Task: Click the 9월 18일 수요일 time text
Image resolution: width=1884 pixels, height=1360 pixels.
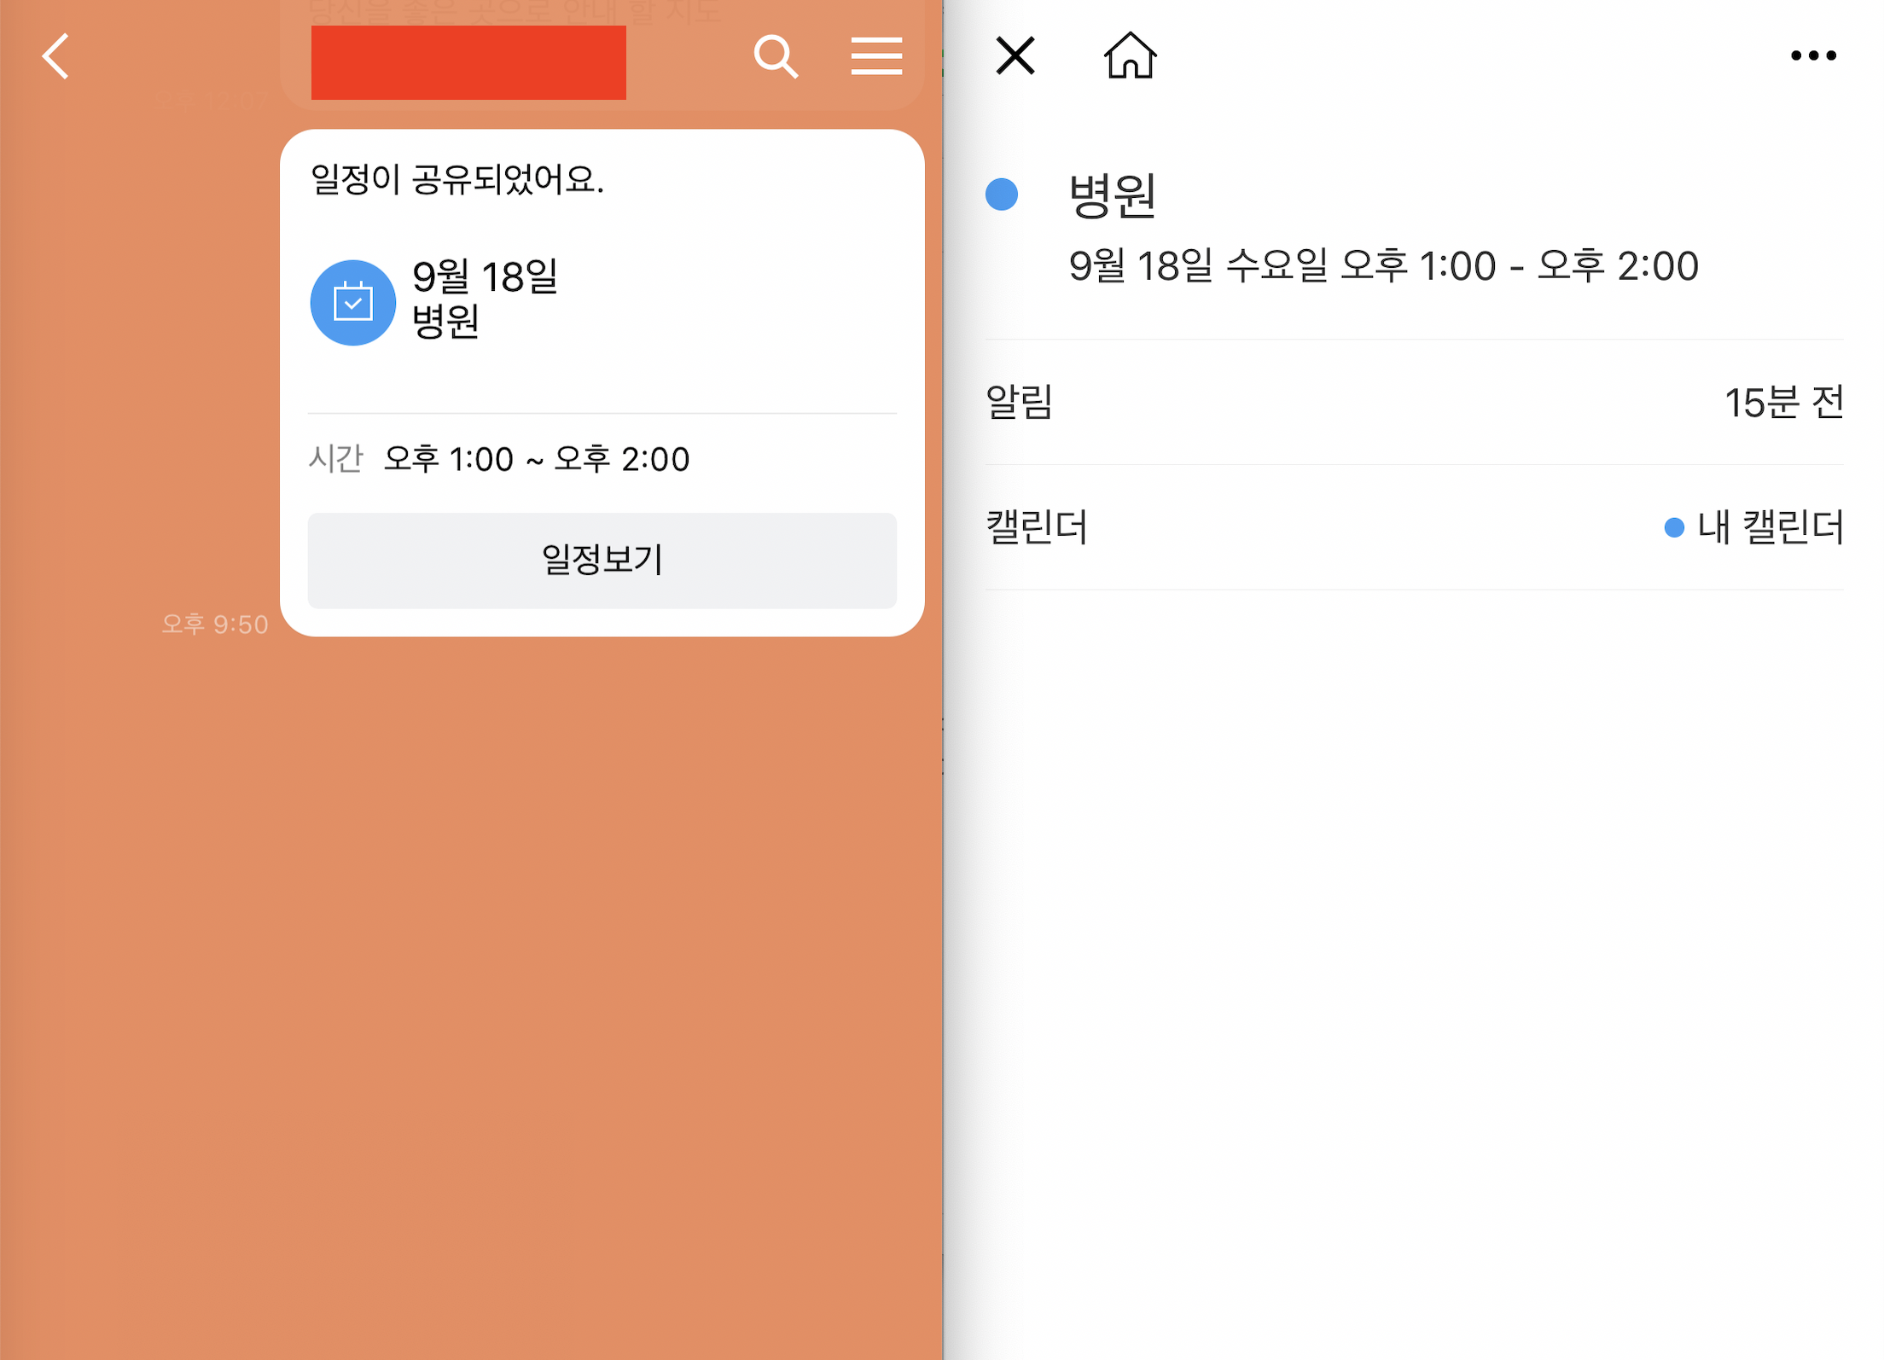Action: [x=1382, y=266]
